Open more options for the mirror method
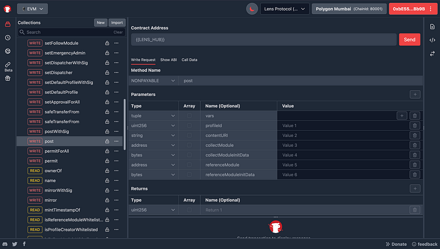Screen dimensions: 440x249 pos(117,200)
